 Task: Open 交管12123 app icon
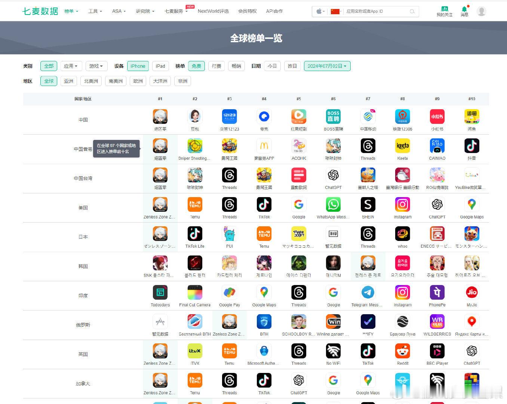click(x=229, y=117)
